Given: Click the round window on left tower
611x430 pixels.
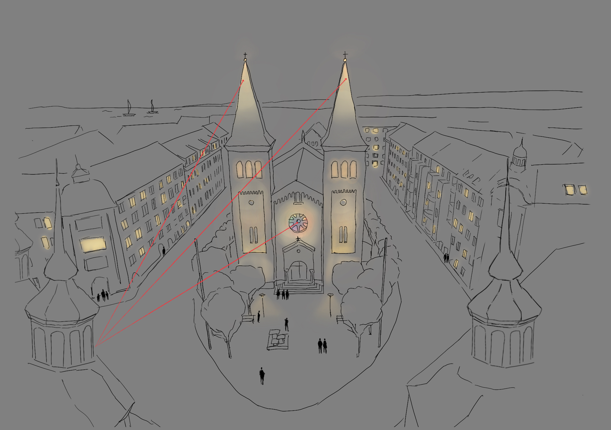Looking at the screenshot, I should pos(251,202).
